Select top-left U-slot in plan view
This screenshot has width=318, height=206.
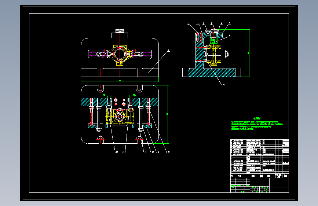tap(100, 89)
